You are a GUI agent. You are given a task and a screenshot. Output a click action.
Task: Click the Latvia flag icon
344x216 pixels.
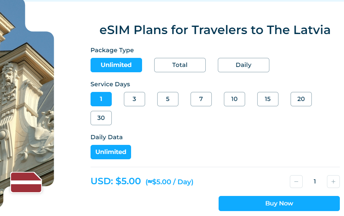26,182
